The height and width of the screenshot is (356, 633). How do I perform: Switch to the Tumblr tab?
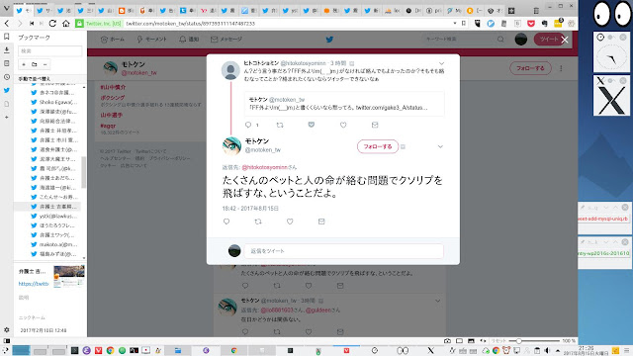coord(187,11)
